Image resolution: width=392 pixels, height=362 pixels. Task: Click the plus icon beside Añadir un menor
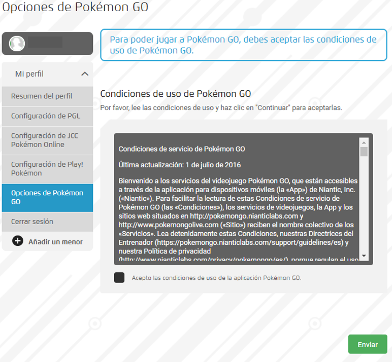tap(18, 241)
